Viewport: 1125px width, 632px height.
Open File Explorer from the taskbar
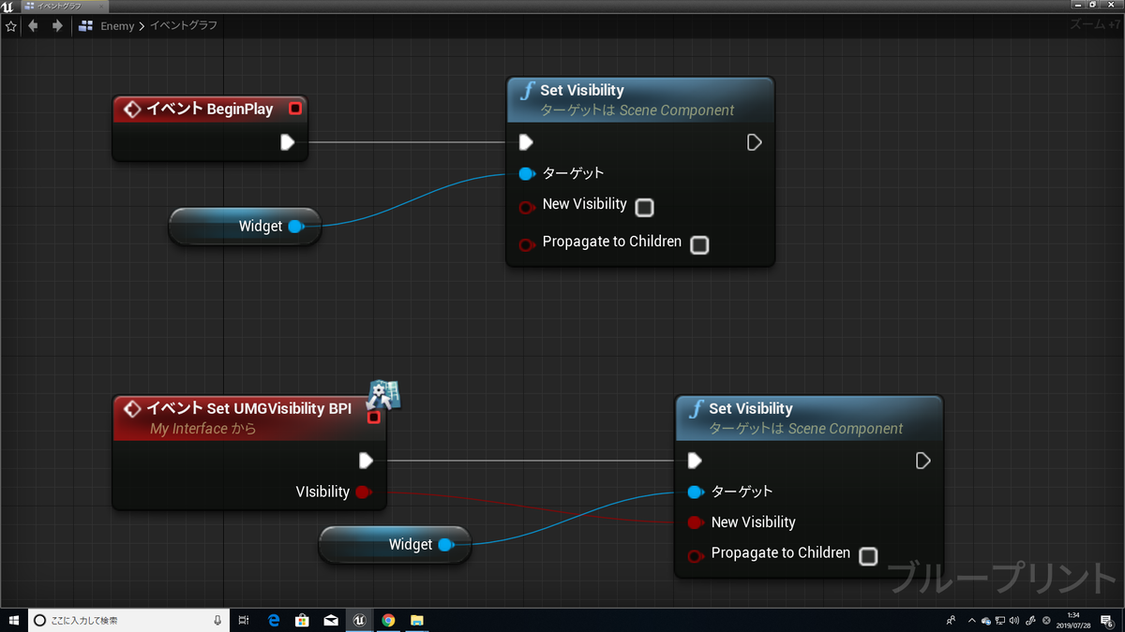[417, 620]
